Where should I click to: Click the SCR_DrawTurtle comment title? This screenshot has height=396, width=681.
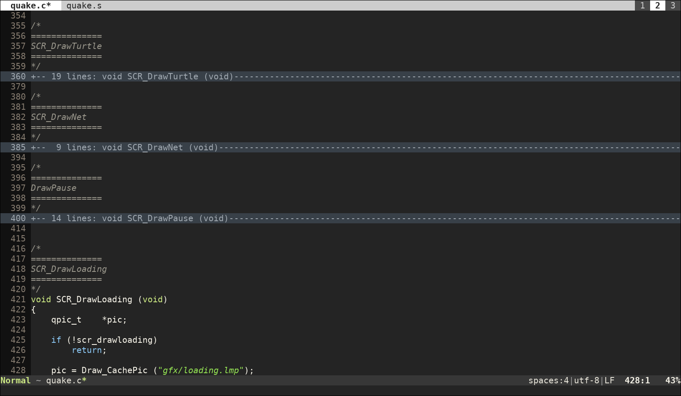[66, 46]
